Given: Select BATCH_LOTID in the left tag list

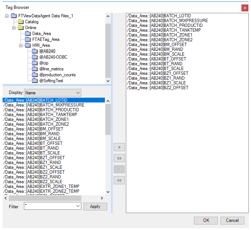Looking at the screenshot, I should [x=54, y=100].
